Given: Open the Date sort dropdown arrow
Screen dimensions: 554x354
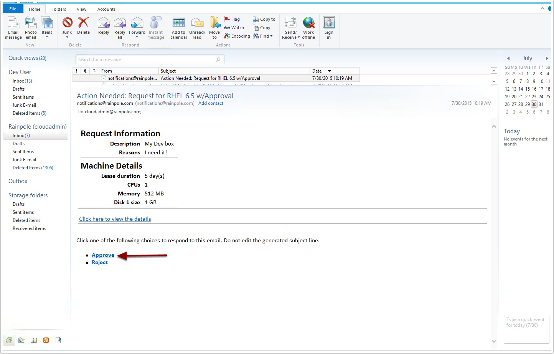Looking at the screenshot, I should click(x=329, y=71).
